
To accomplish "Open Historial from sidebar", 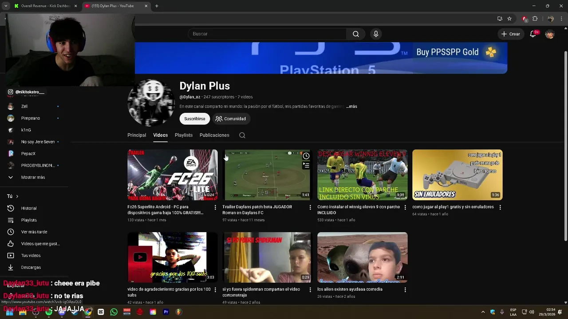I will tap(29, 208).
